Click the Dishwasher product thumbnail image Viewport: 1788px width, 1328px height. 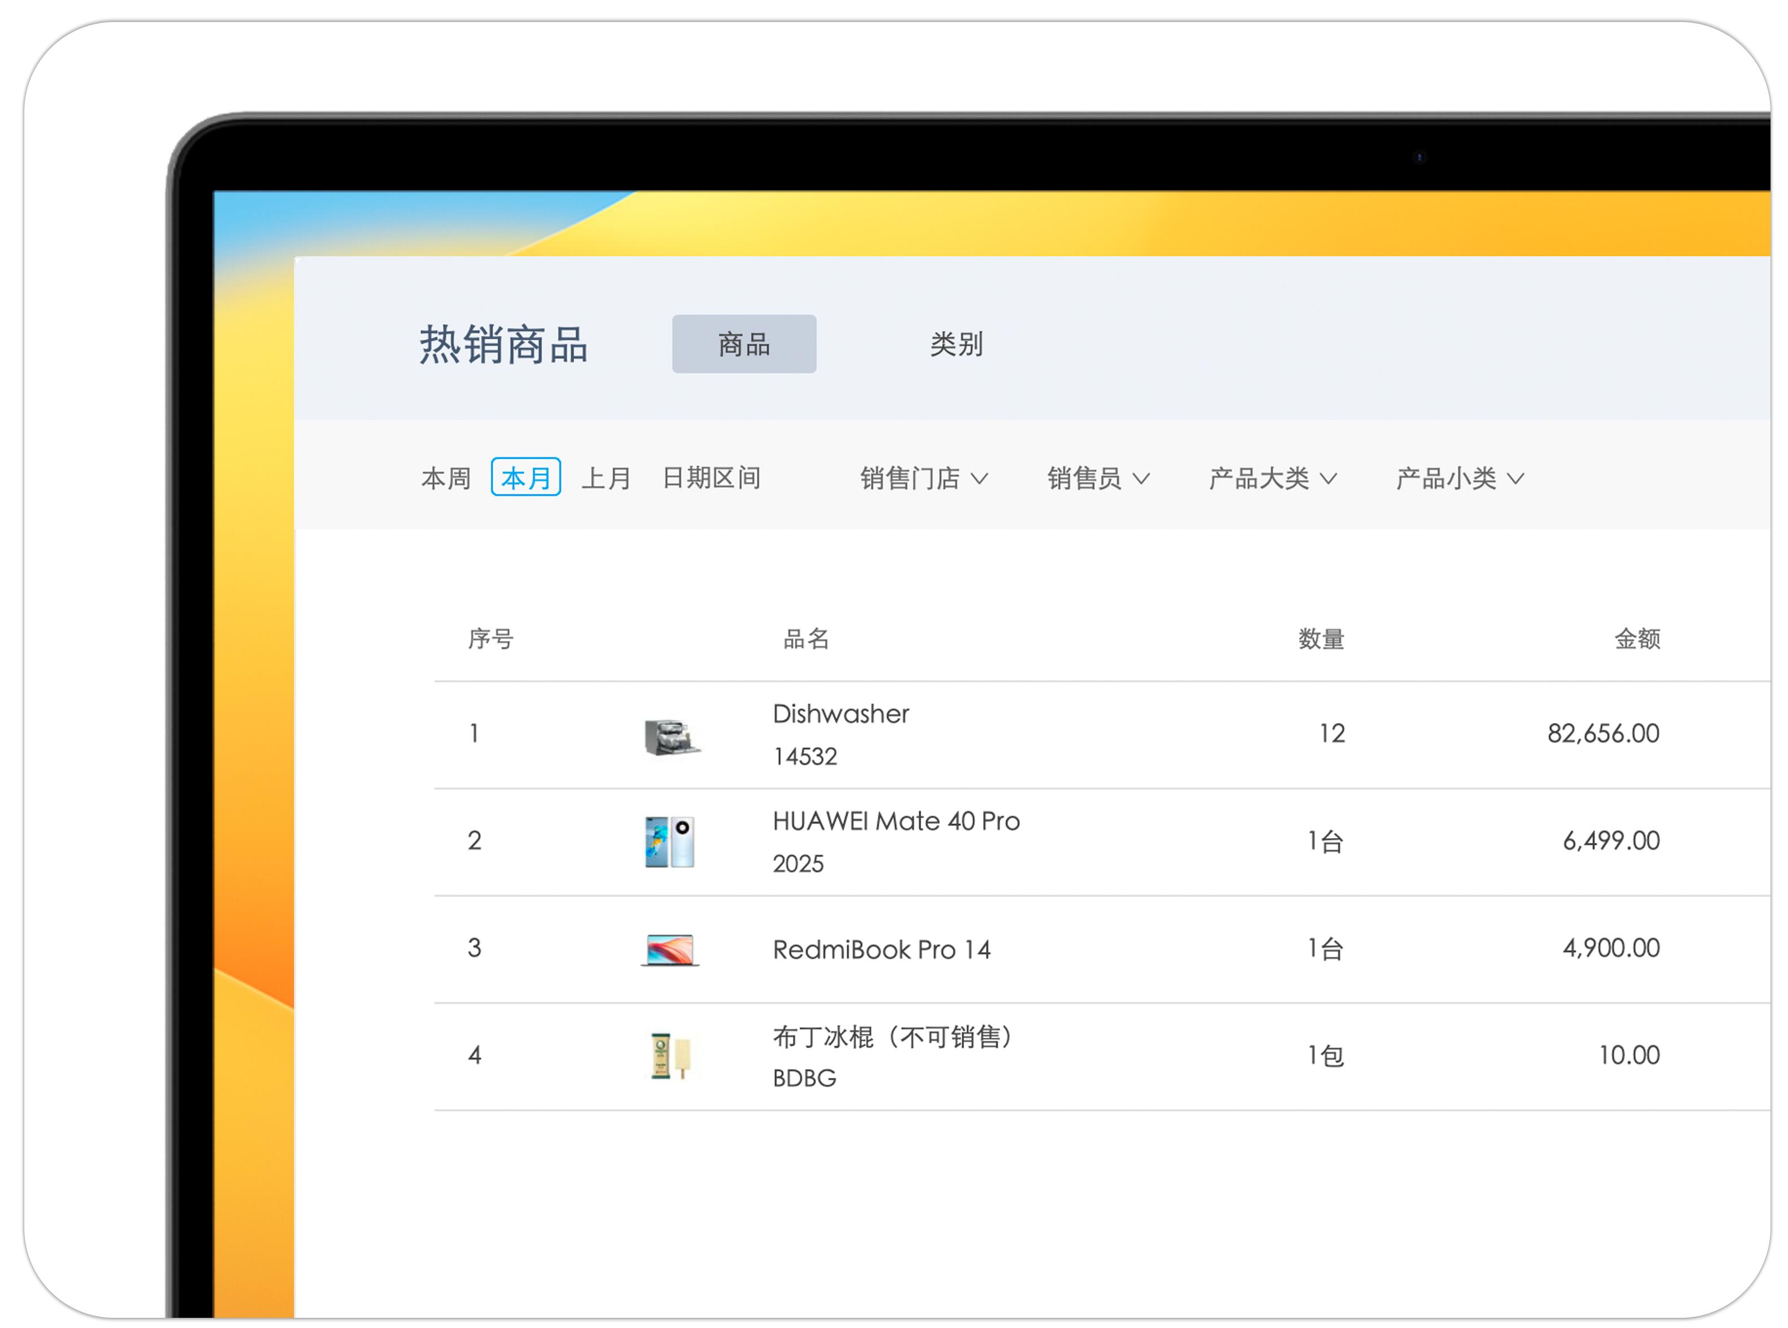click(671, 737)
